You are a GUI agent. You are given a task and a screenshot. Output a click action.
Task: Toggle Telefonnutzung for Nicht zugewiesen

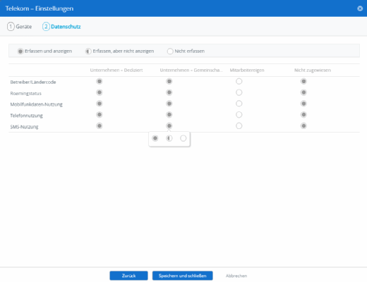click(303, 115)
